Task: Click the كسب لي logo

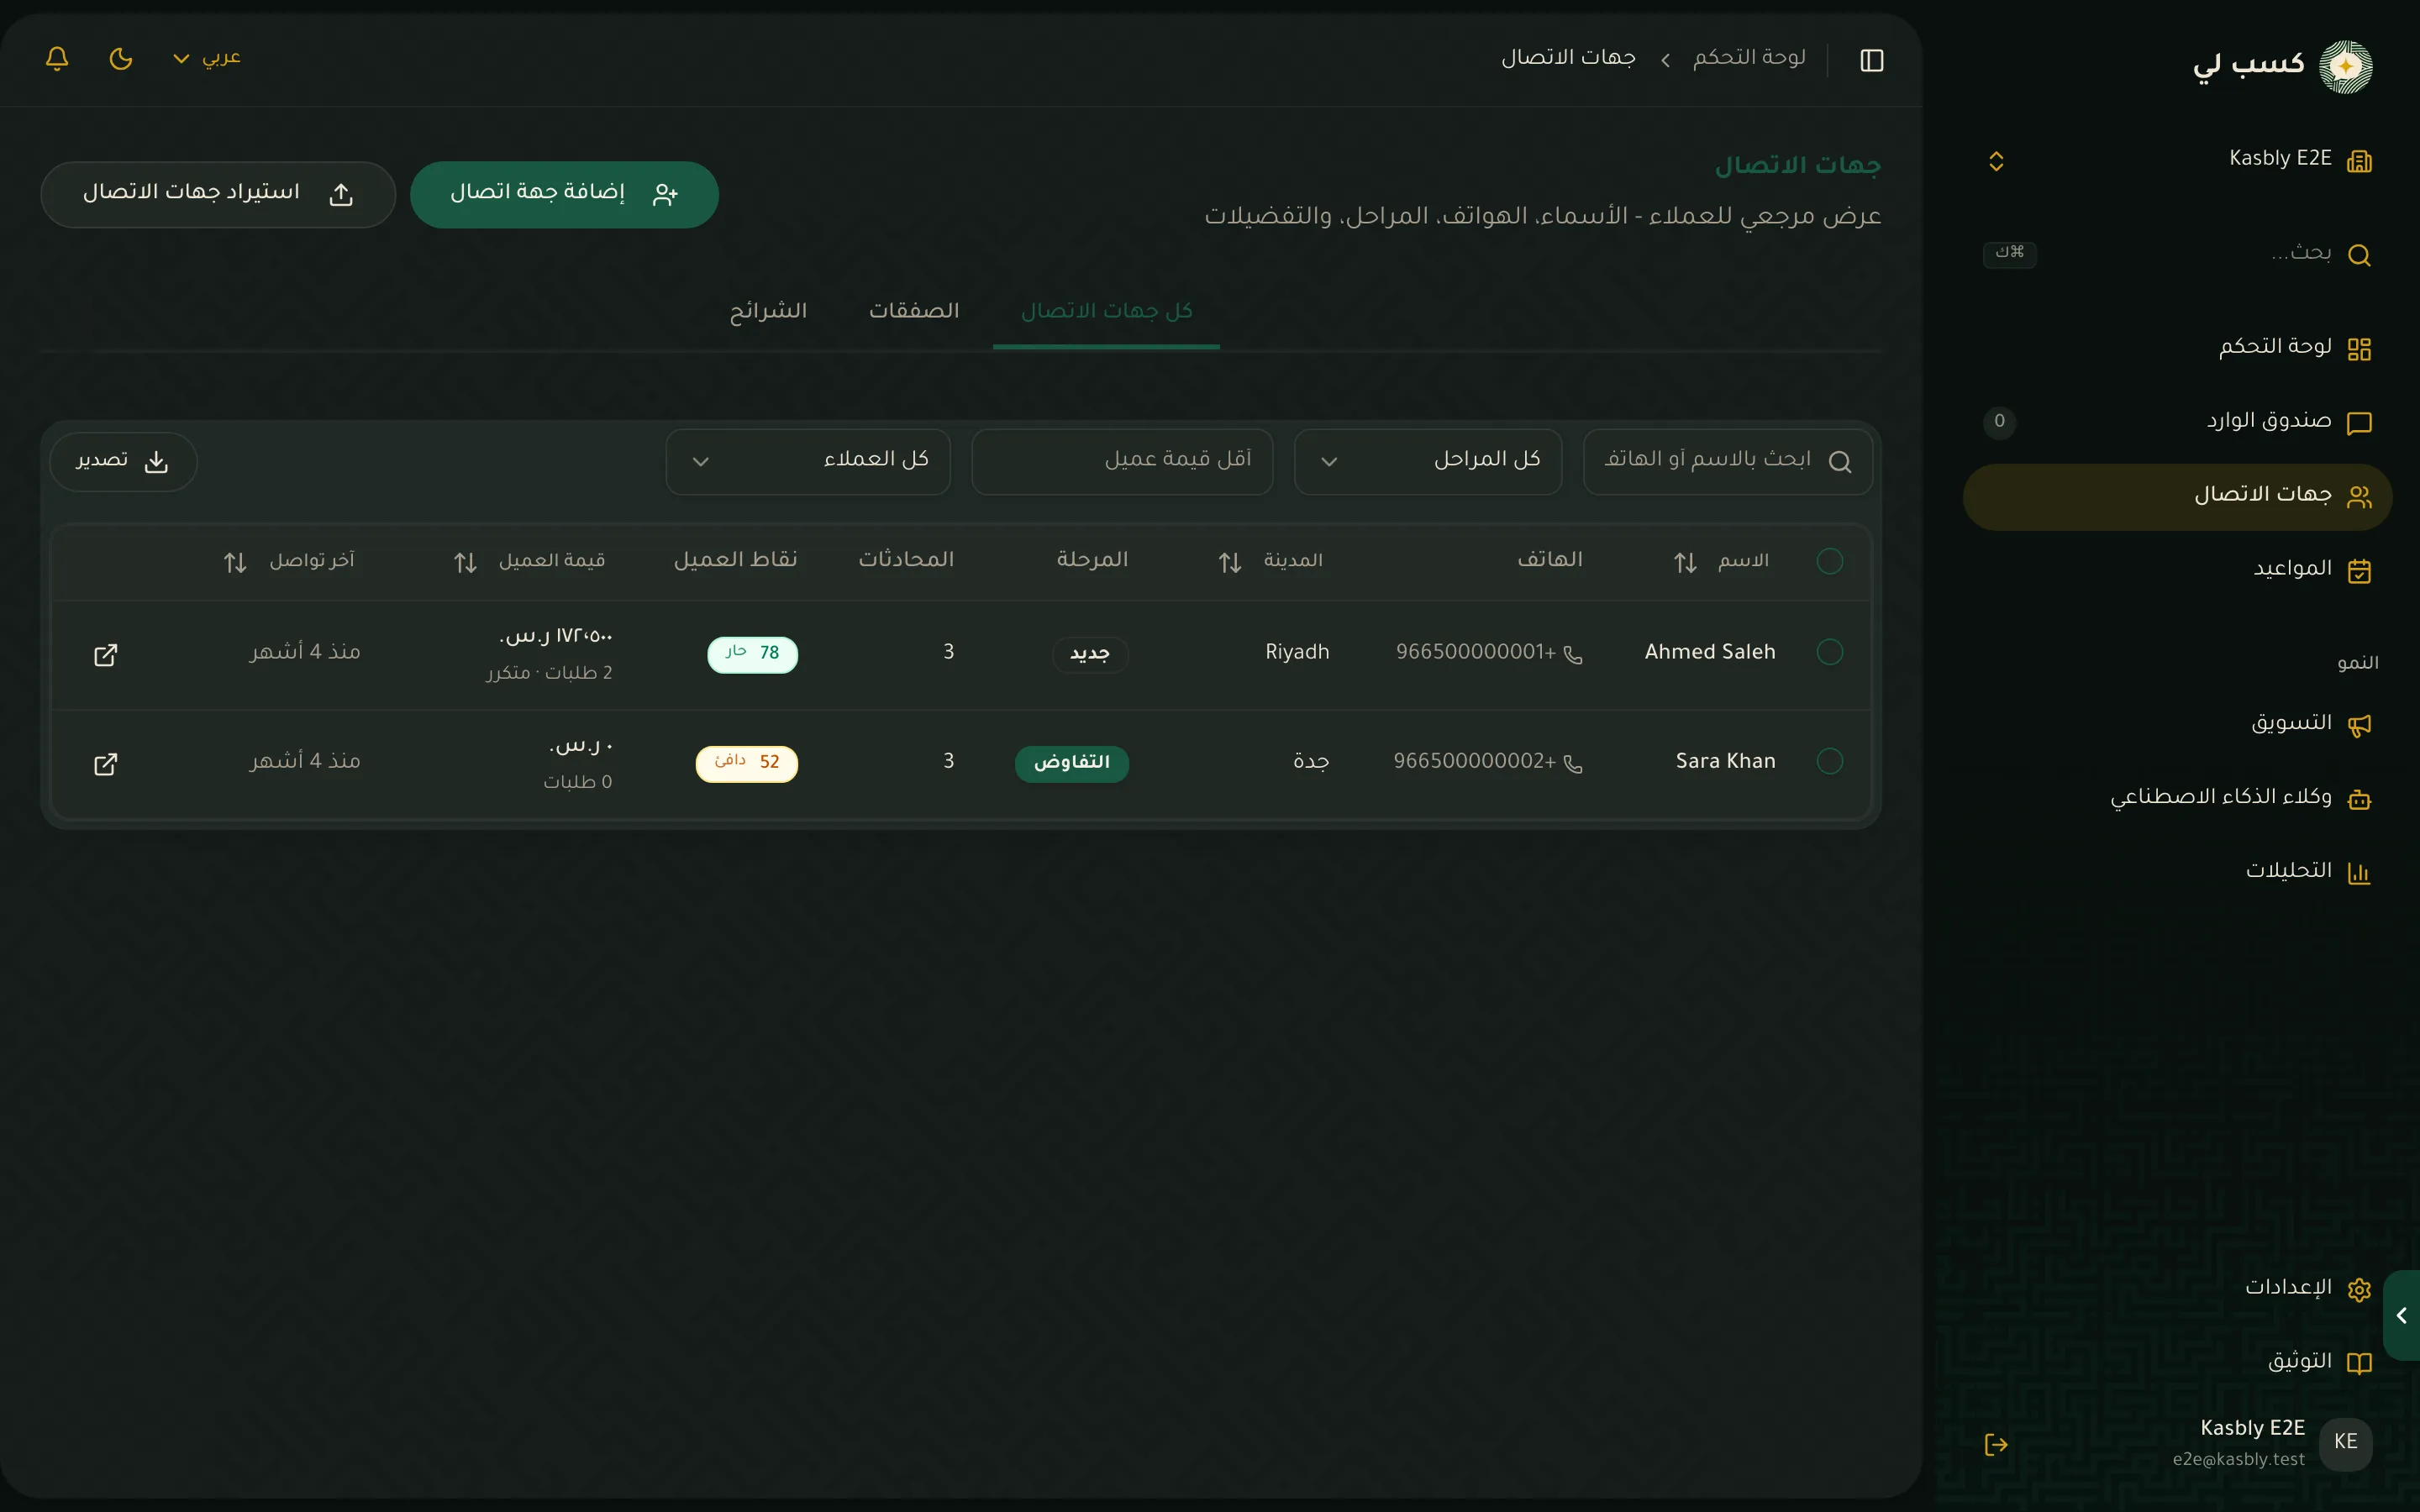Action: point(2282,66)
